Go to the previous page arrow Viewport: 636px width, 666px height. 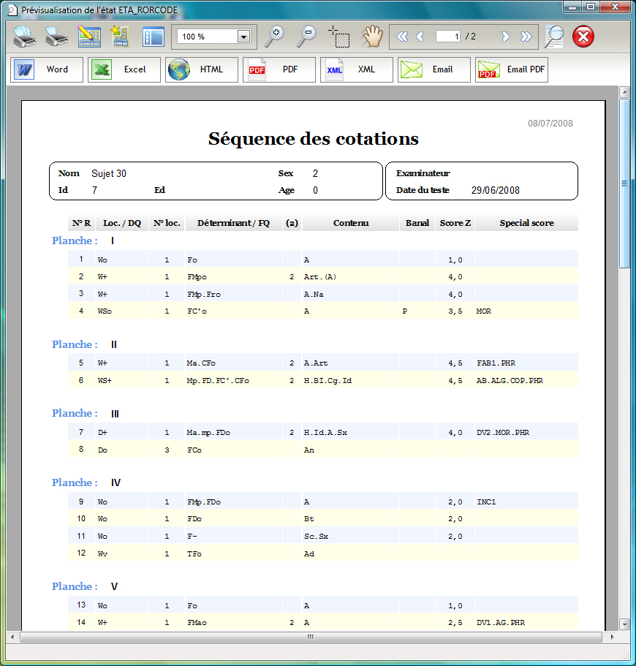pos(420,37)
